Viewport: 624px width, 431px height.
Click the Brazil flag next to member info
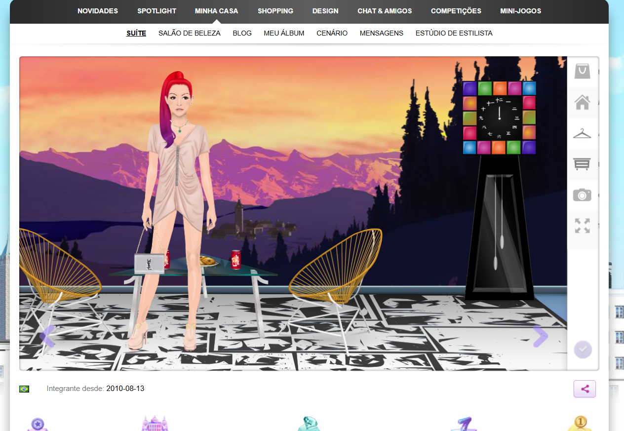(x=24, y=389)
